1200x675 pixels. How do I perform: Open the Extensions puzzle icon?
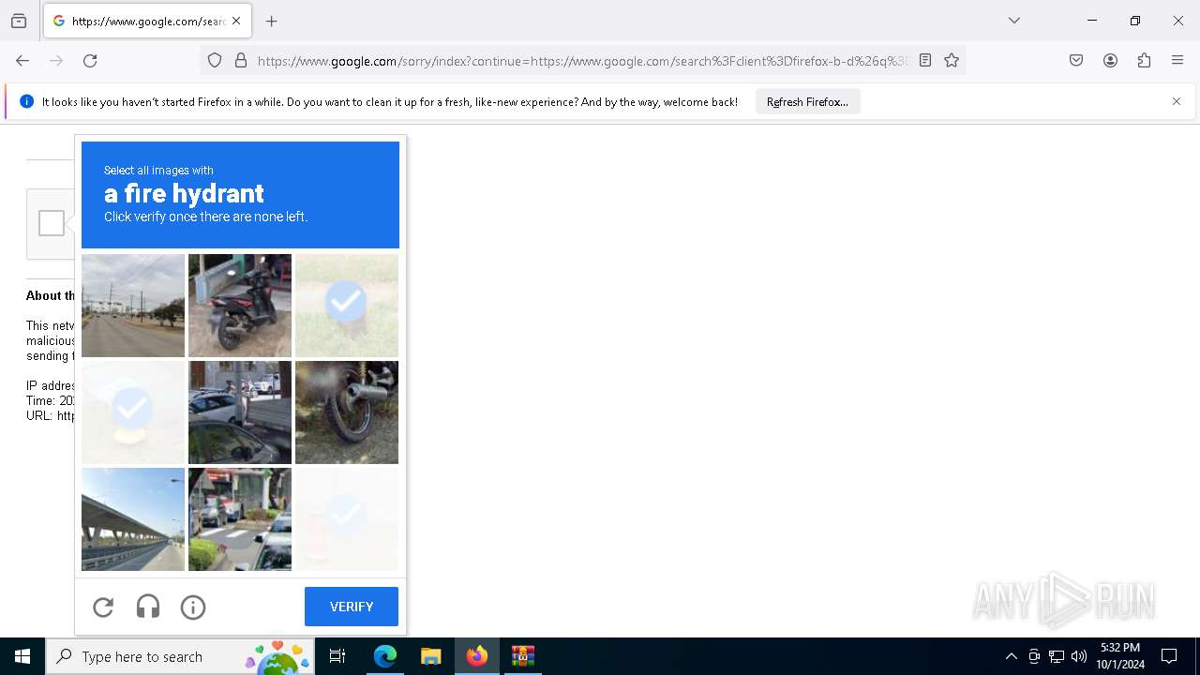pyautogui.click(x=1144, y=61)
